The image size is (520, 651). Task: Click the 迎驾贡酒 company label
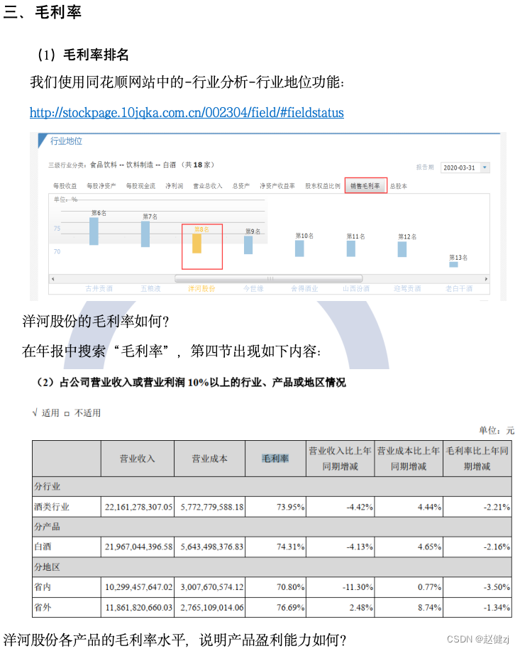tap(407, 288)
